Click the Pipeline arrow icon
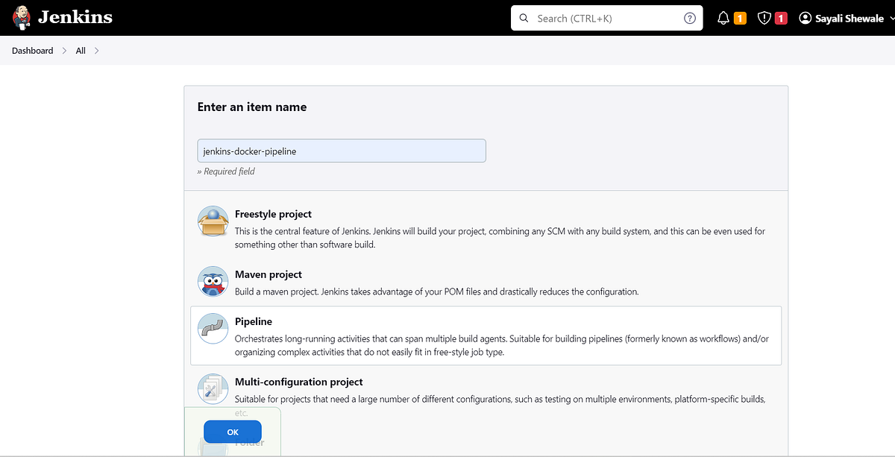Viewport: 895px width, 457px height. pyautogui.click(x=213, y=328)
